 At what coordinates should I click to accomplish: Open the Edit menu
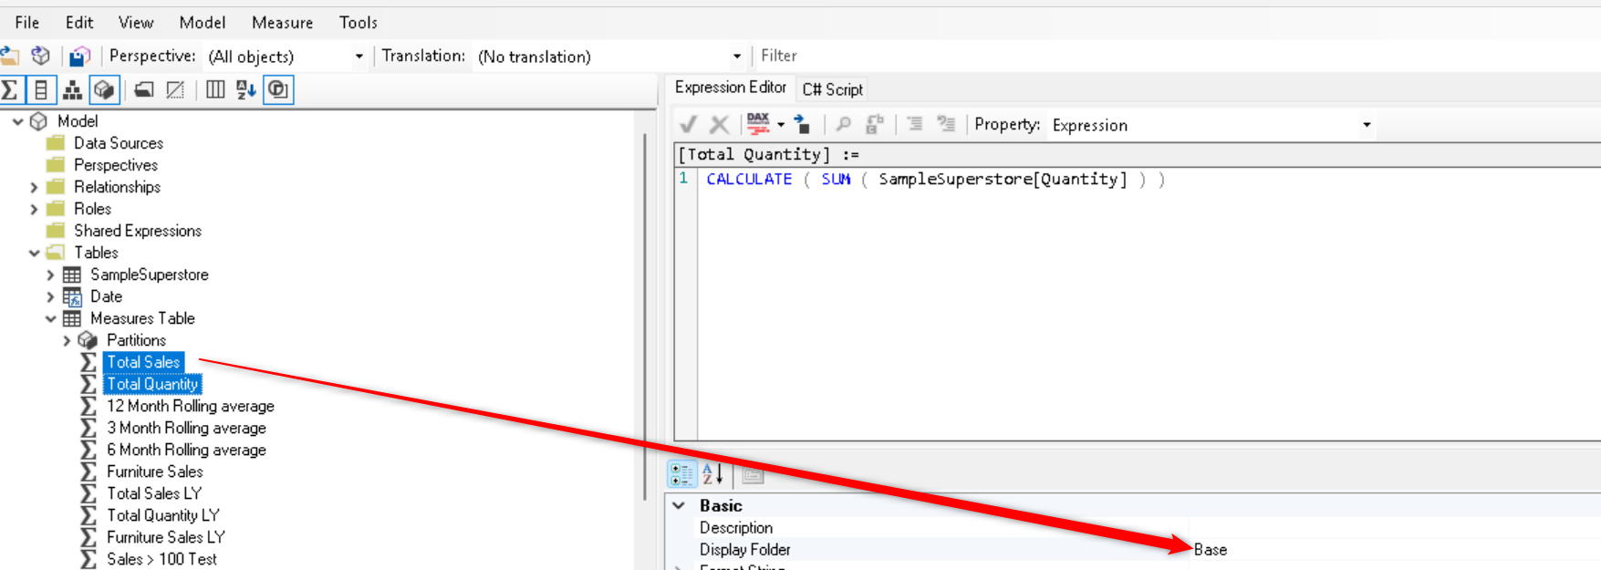(79, 23)
